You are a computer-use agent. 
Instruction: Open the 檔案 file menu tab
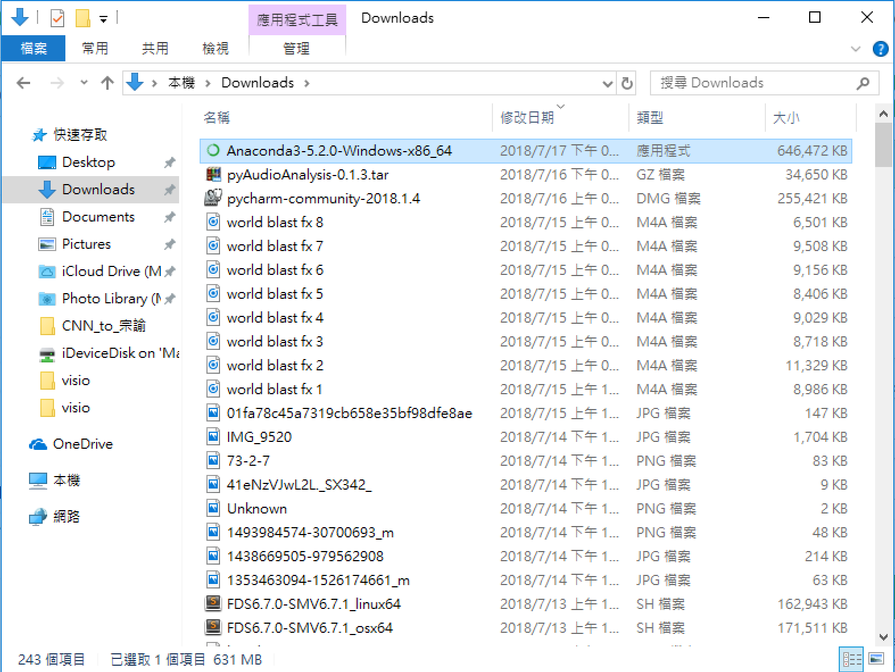[34, 49]
